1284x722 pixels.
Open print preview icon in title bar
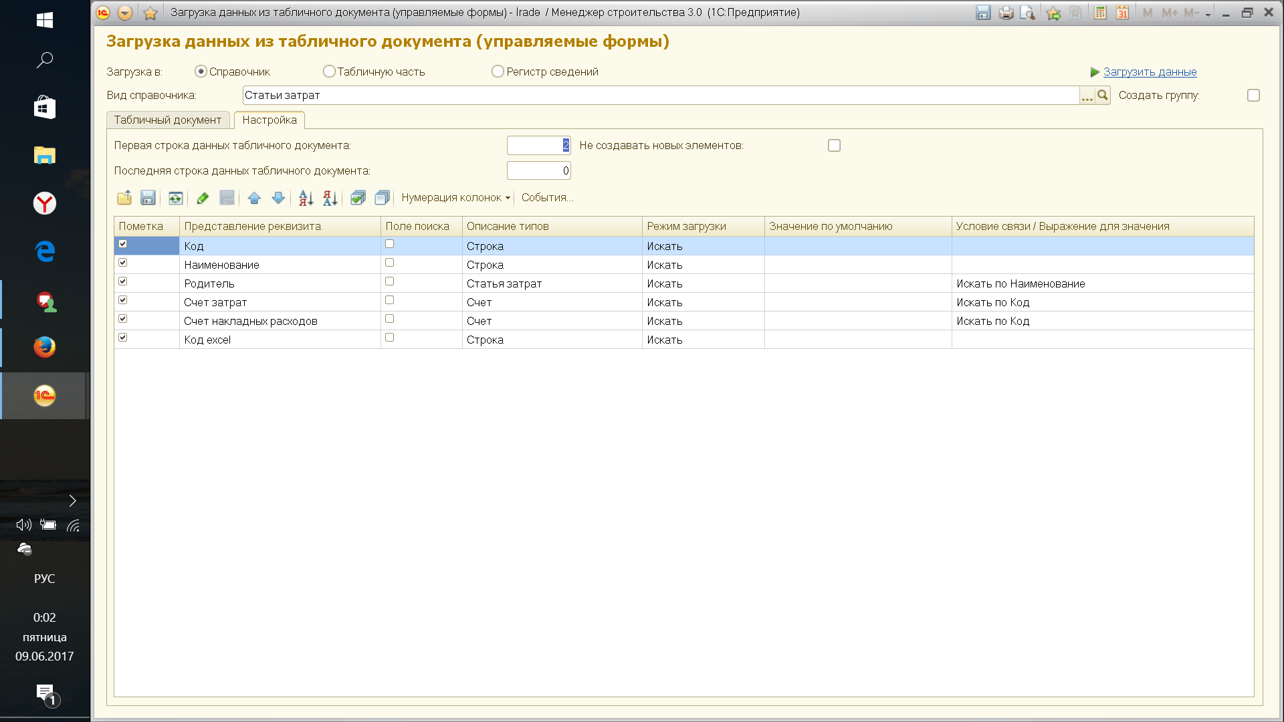point(1028,13)
